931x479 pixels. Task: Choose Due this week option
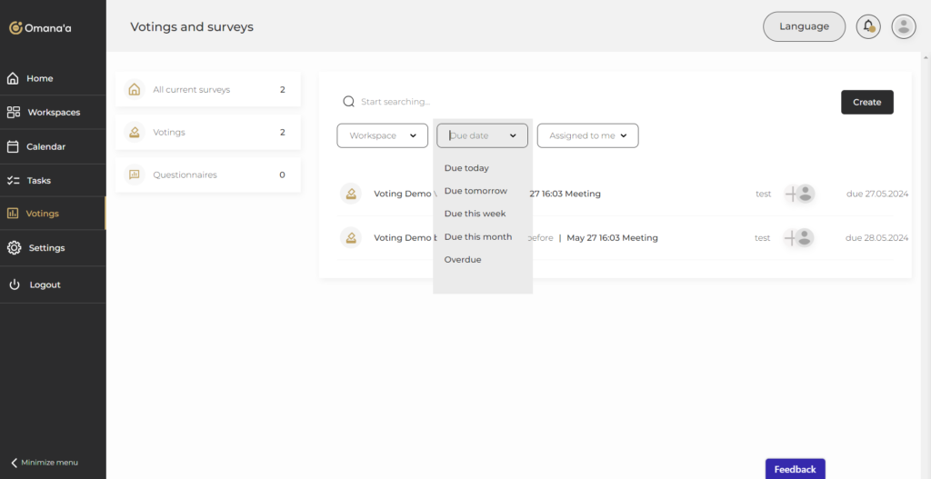coord(475,214)
